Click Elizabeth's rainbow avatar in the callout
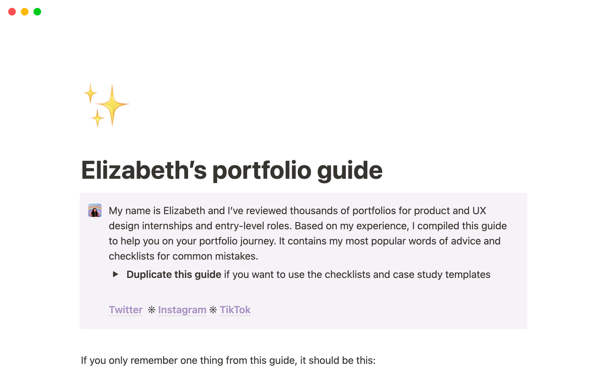The height and width of the screenshot is (379, 607). (95, 210)
